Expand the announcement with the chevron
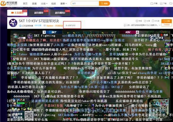The height and width of the screenshot is (122, 173). coord(160,25)
